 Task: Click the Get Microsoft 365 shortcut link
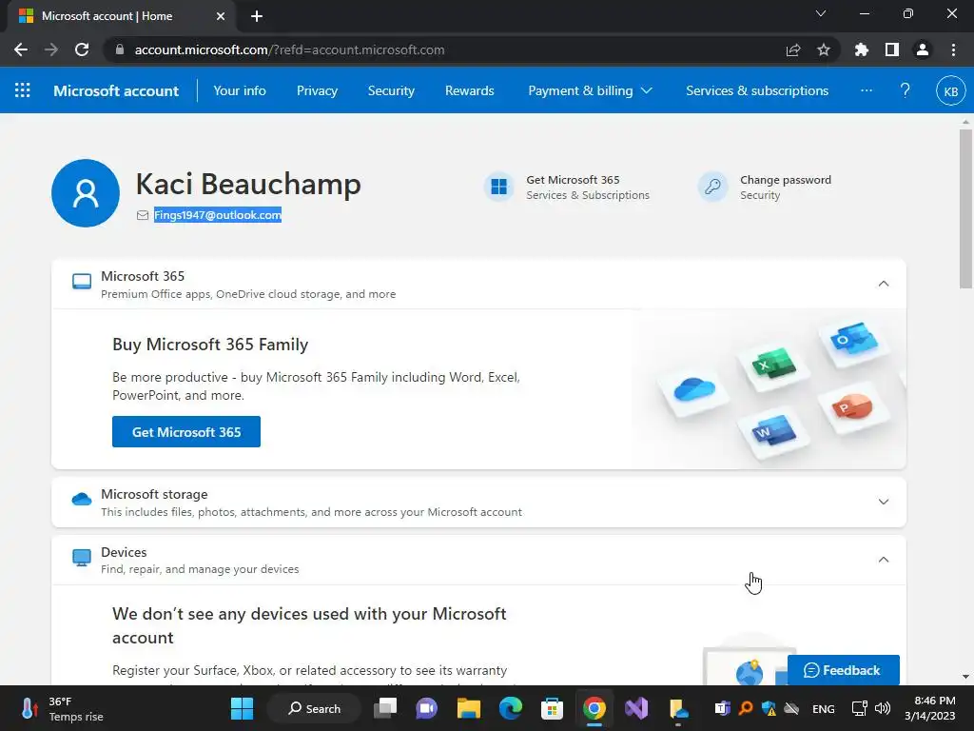coord(572,180)
